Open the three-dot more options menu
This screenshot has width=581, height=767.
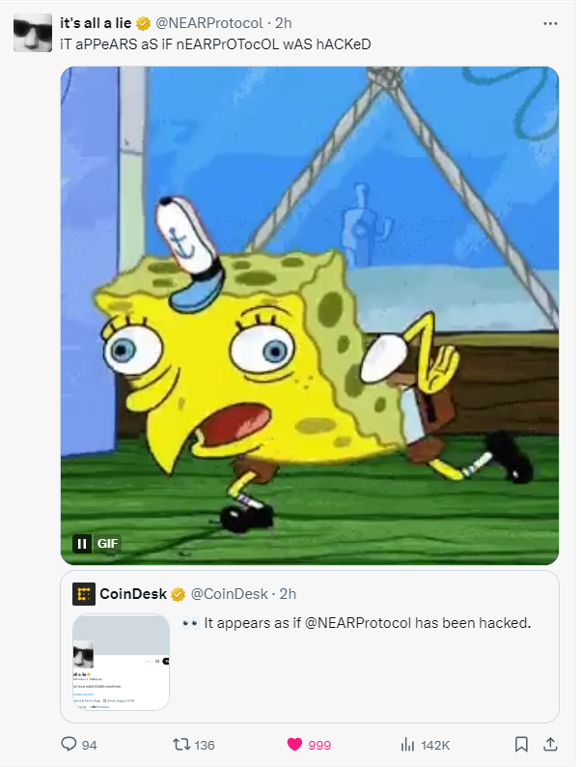[x=550, y=23]
